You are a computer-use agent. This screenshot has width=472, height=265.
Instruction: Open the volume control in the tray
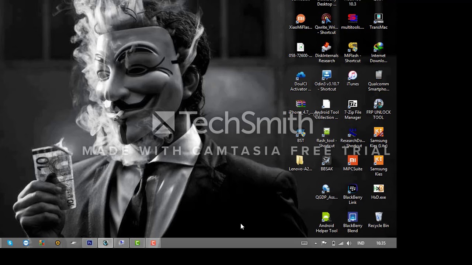[349, 243]
